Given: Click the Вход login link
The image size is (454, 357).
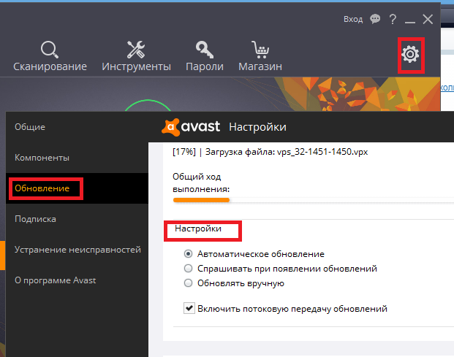Looking at the screenshot, I should pos(353,19).
